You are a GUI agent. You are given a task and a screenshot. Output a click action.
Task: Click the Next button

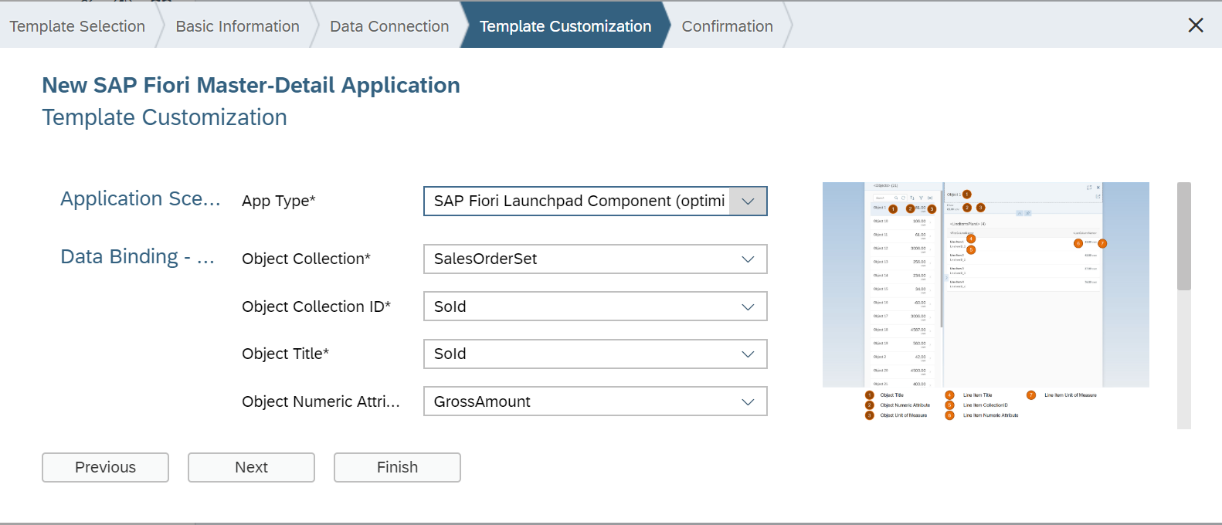251,467
